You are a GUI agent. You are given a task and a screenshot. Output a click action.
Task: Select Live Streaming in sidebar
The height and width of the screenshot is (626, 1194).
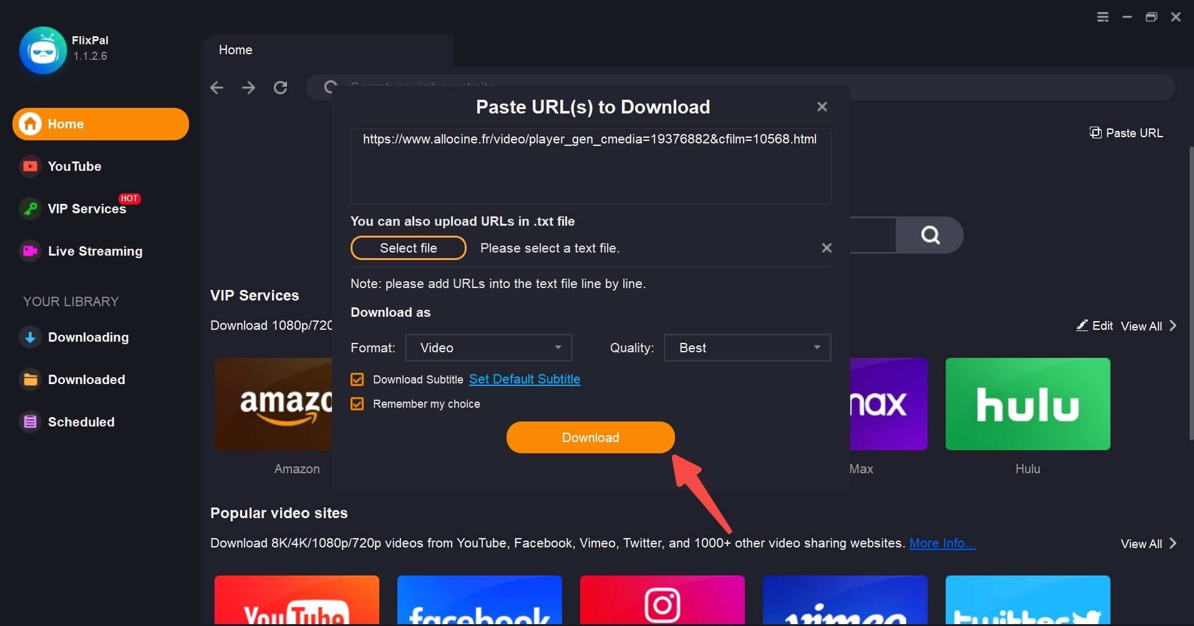click(95, 251)
